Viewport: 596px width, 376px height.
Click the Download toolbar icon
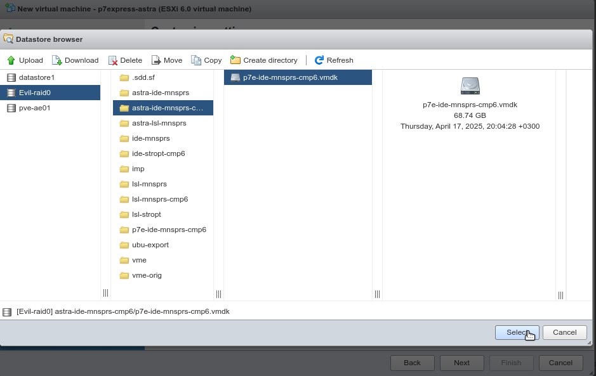pyautogui.click(x=57, y=60)
